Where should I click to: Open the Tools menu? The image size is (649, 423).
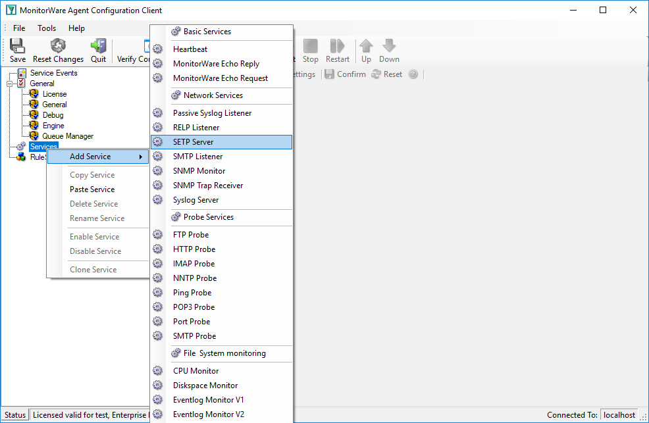pyautogui.click(x=47, y=28)
